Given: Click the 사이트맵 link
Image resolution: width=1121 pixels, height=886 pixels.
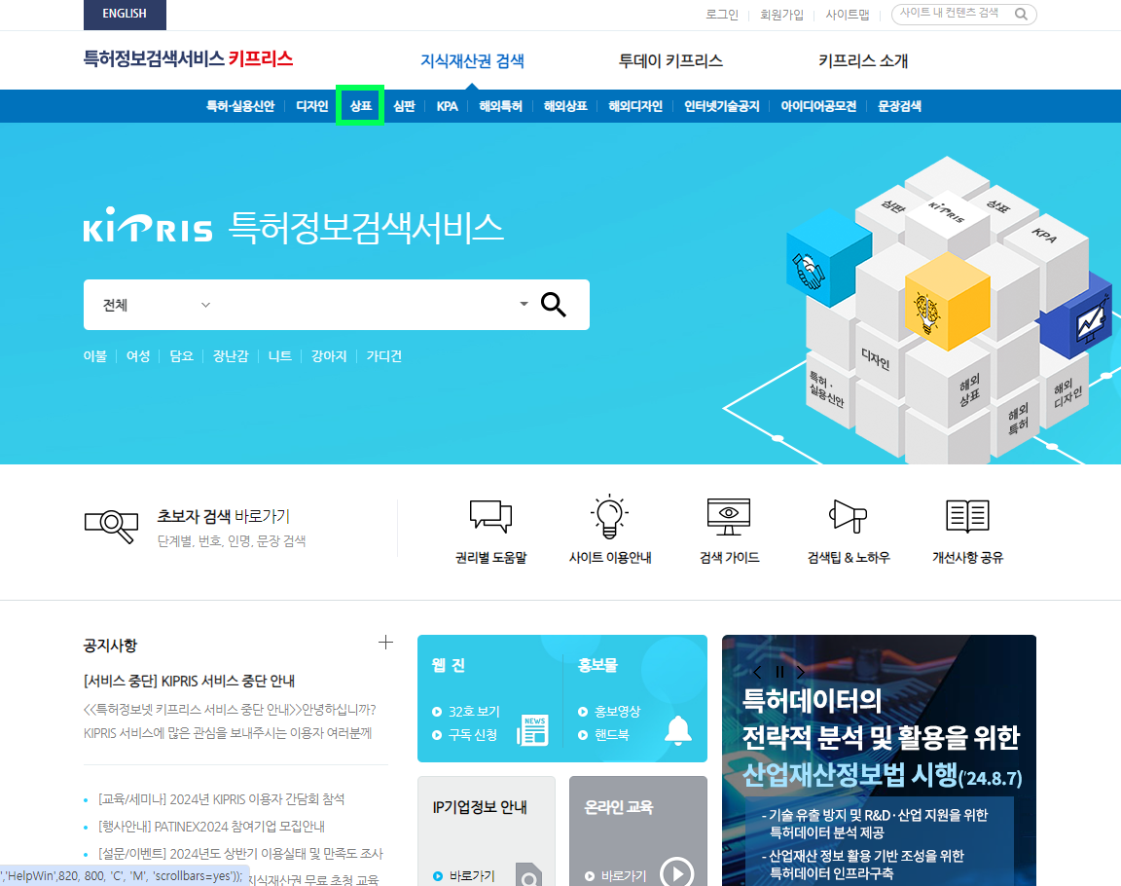Looking at the screenshot, I should click(848, 15).
